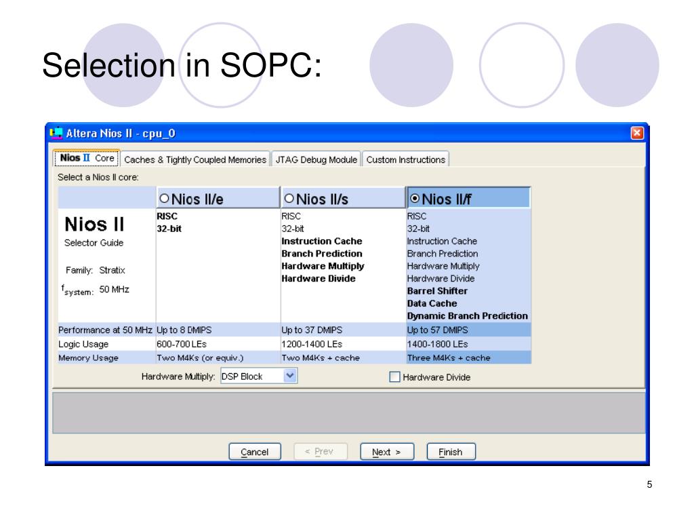Screen dimensions: 694x521
Task: Switch to the Nios II Core tab
Action: click(87, 158)
